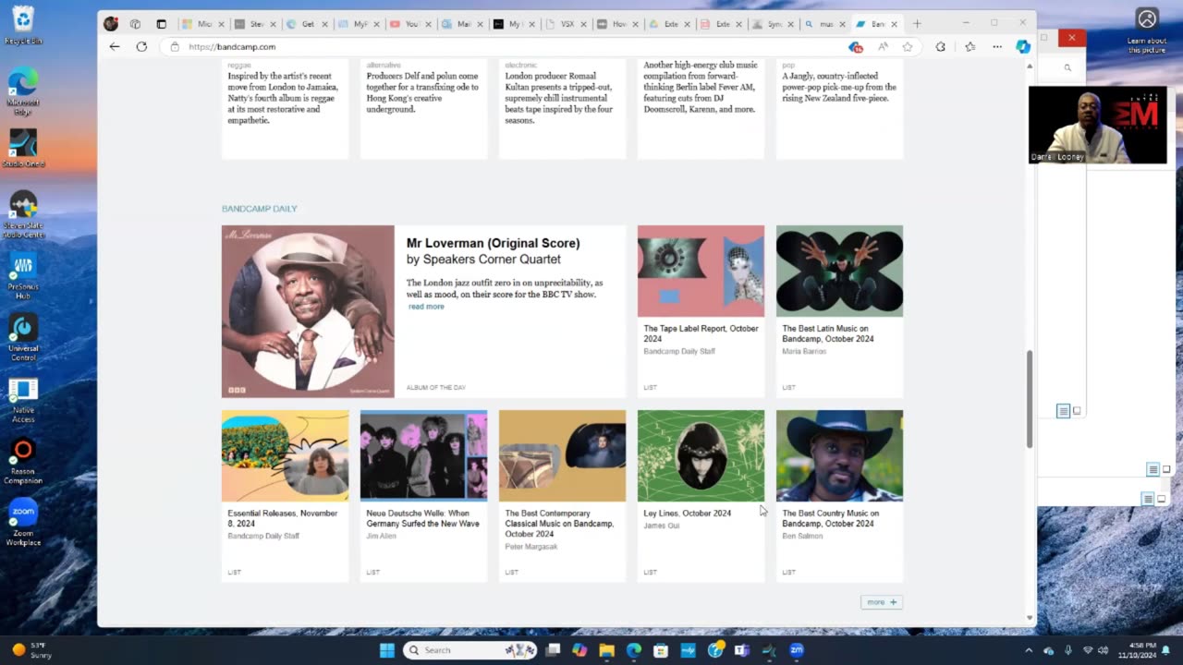
Task: Open The Best Country Music on Bandcamp article
Action: pos(830,518)
